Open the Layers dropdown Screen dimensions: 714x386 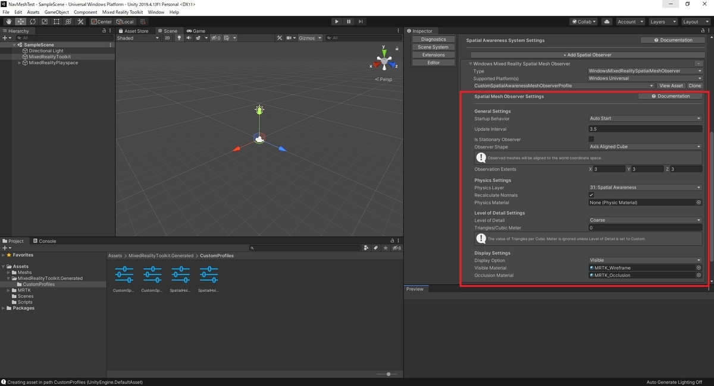[x=662, y=21]
